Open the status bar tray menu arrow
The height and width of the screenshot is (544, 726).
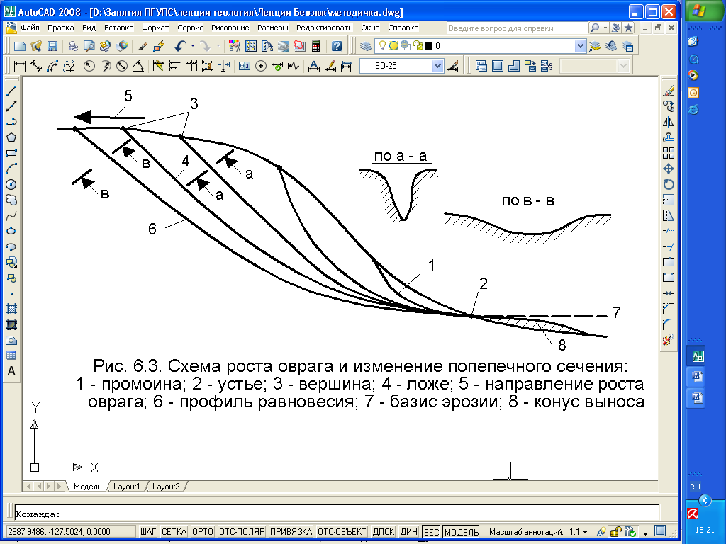click(x=646, y=533)
